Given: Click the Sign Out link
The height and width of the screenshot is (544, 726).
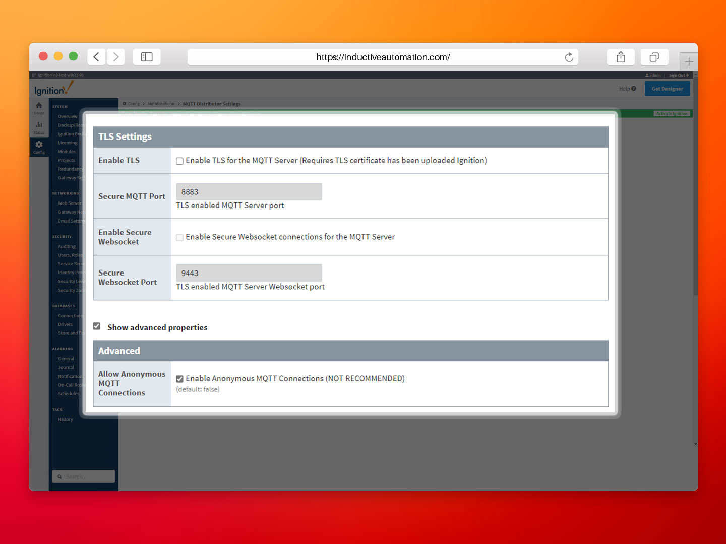Looking at the screenshot, I should click(679, 75).
